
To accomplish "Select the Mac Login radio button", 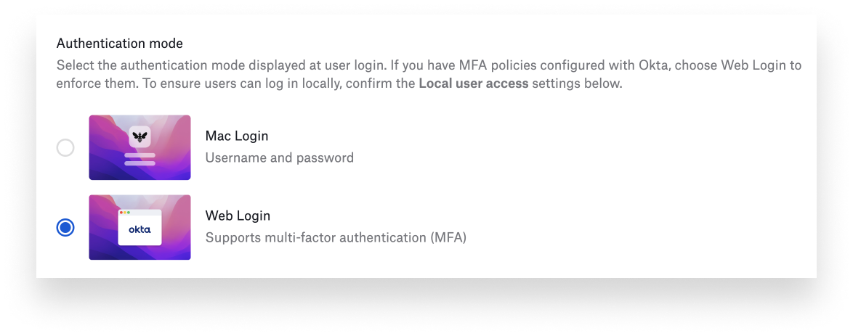I will point(65,148).
